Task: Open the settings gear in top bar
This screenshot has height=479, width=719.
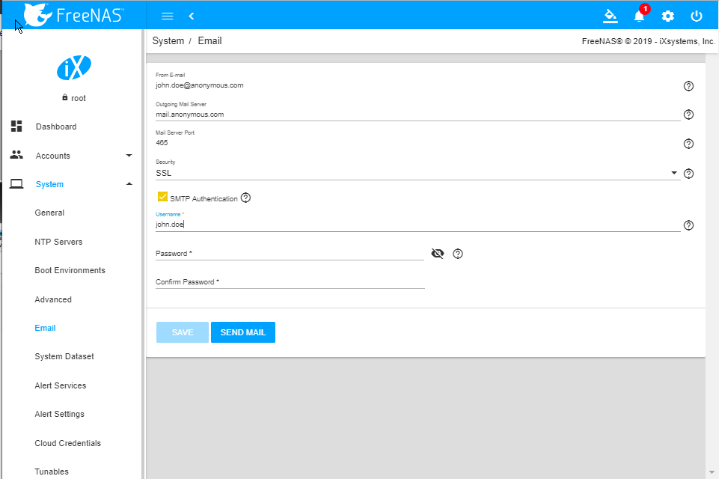Action: tap(667, 16)
